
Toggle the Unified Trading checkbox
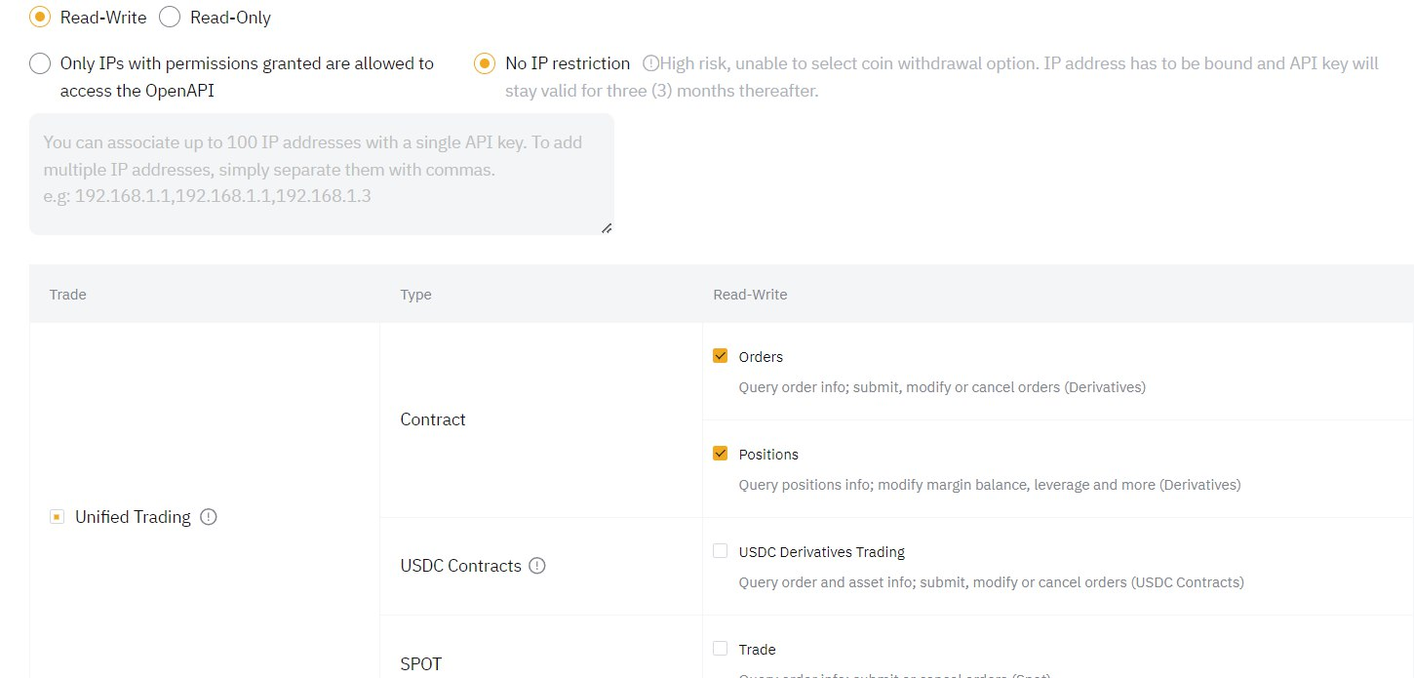(57, 517)
